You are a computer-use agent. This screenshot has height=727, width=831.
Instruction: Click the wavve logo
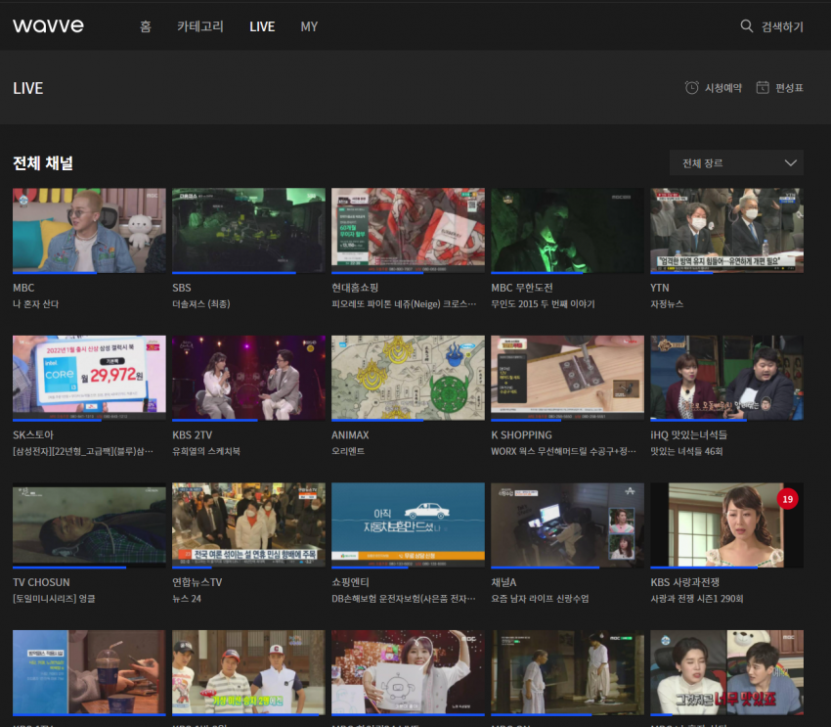click(x=48, y=25)
